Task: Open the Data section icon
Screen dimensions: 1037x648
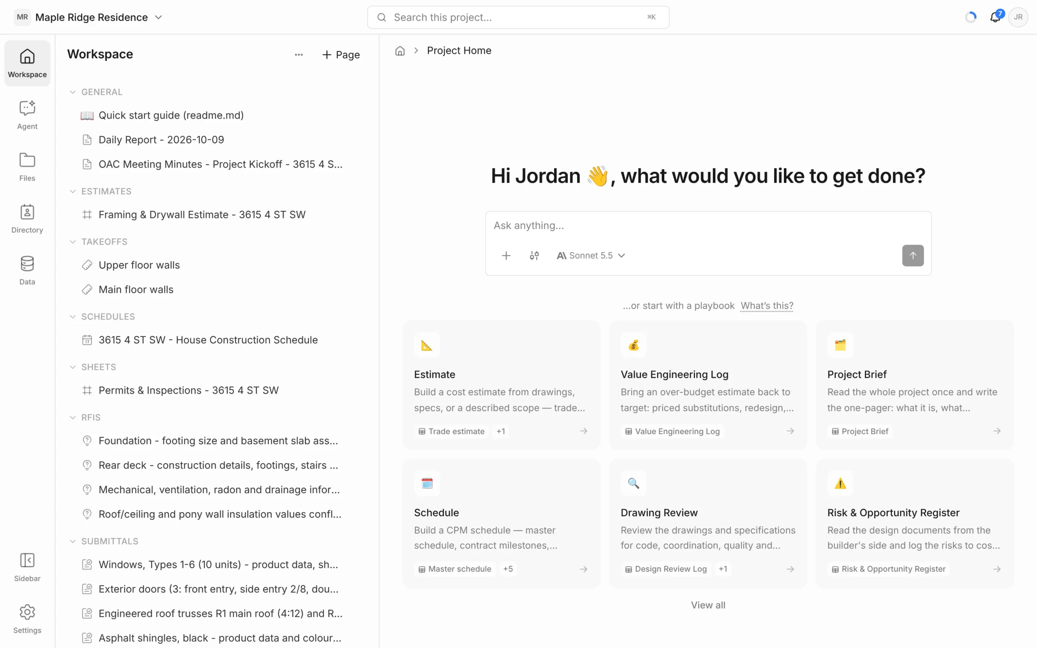Action: pos(27,264)
